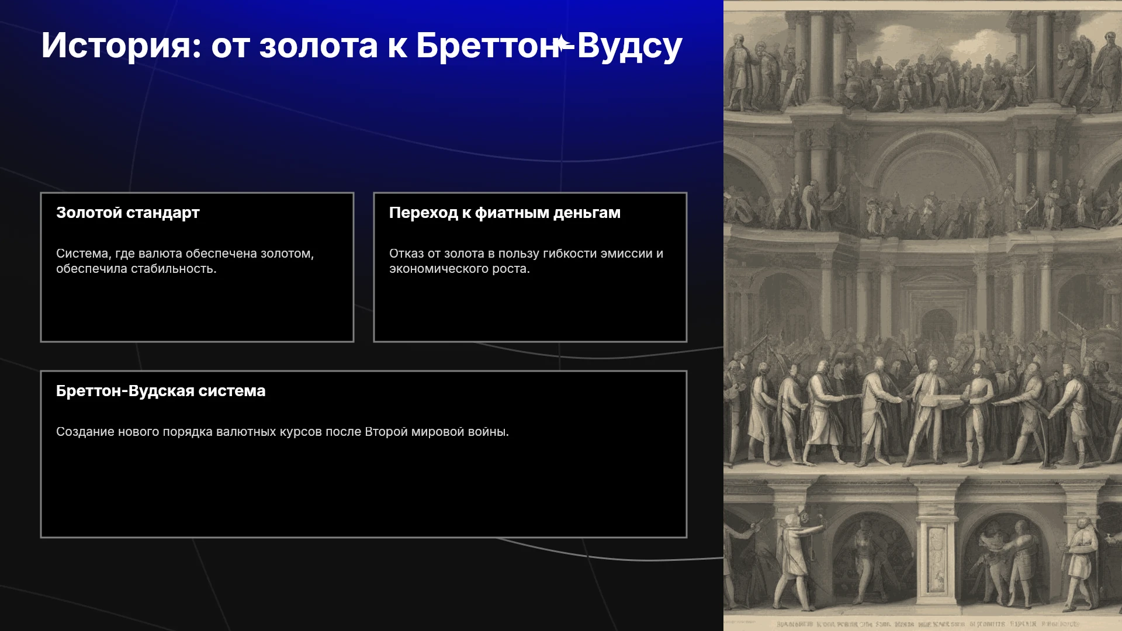Click the engraving illustration on the right

pyautogui.click(x=923, y=315)
